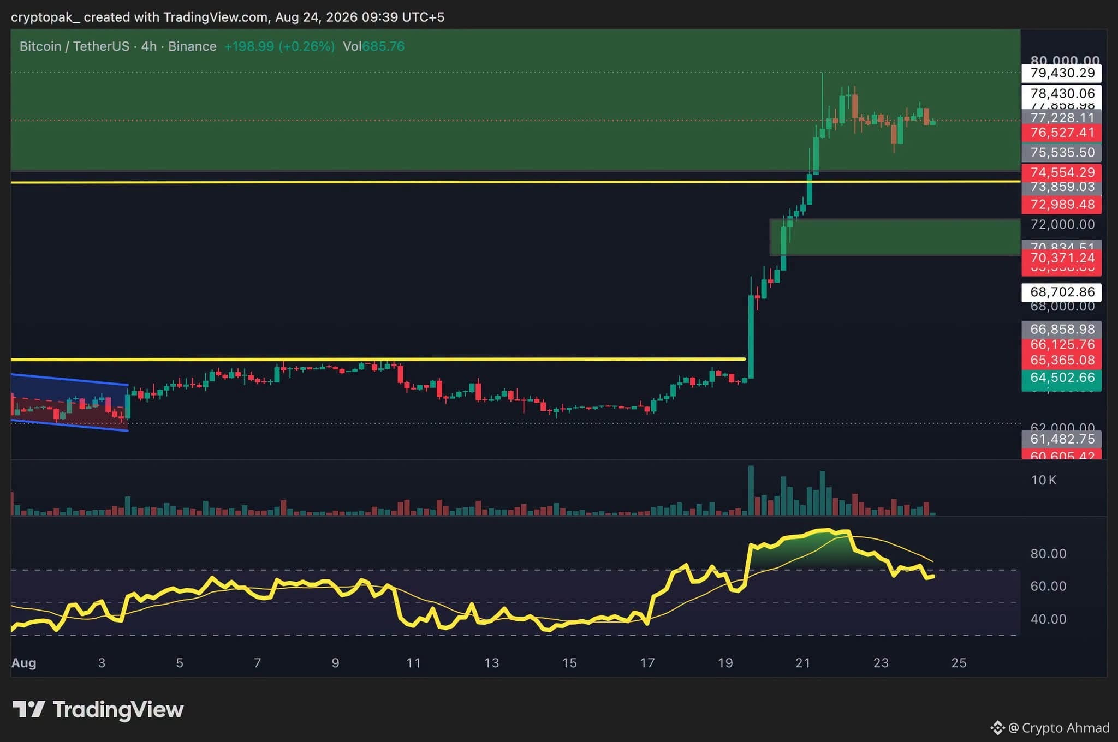This screenshot has height=742, width=1118.
Task: Click the grey 75,535.50 price label
Action: 1062,152
